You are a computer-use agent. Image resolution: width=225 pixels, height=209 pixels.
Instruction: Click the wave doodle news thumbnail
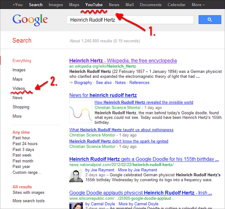[81, 112]
